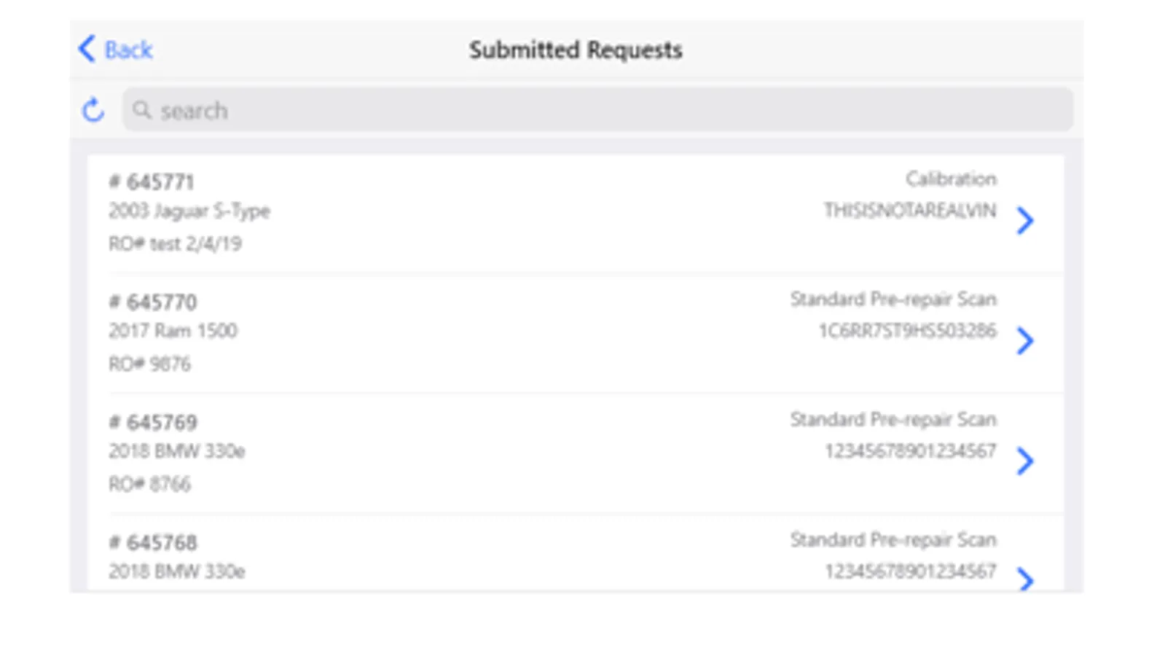The image size is (1165, 656).
Task: Click the back chevron icon
Action: coord(87,50)
